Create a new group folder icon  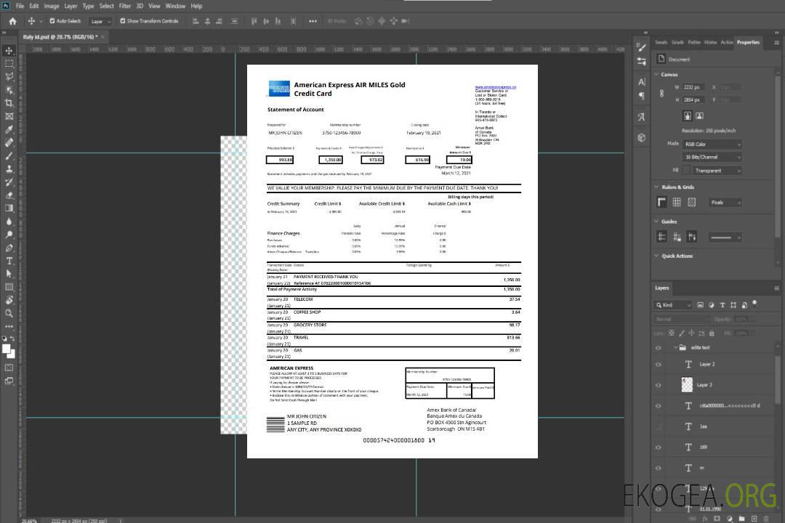point(741,519)
